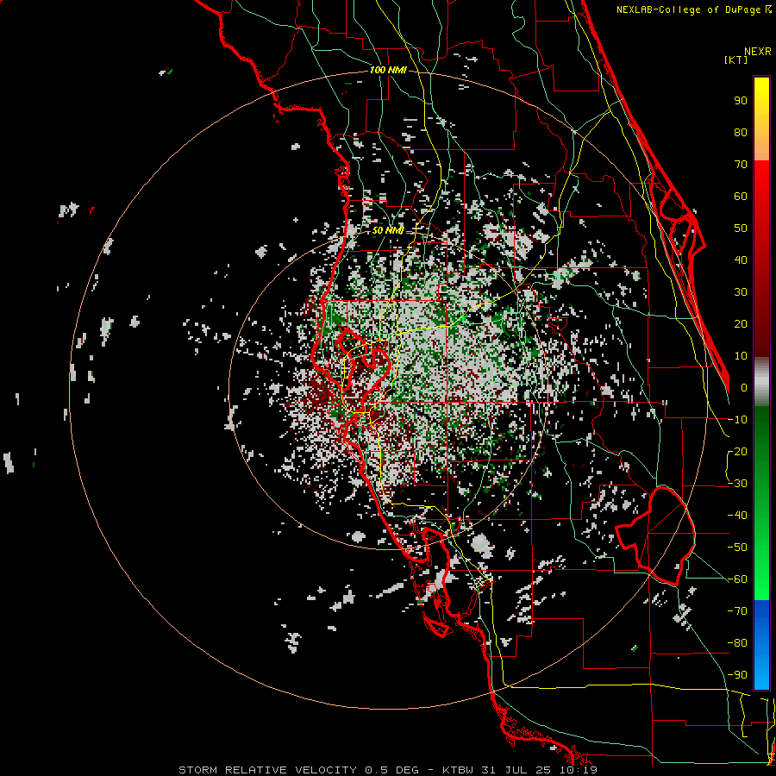
Task: Click the negative 80 knots scale label
Action: (737, 643)
